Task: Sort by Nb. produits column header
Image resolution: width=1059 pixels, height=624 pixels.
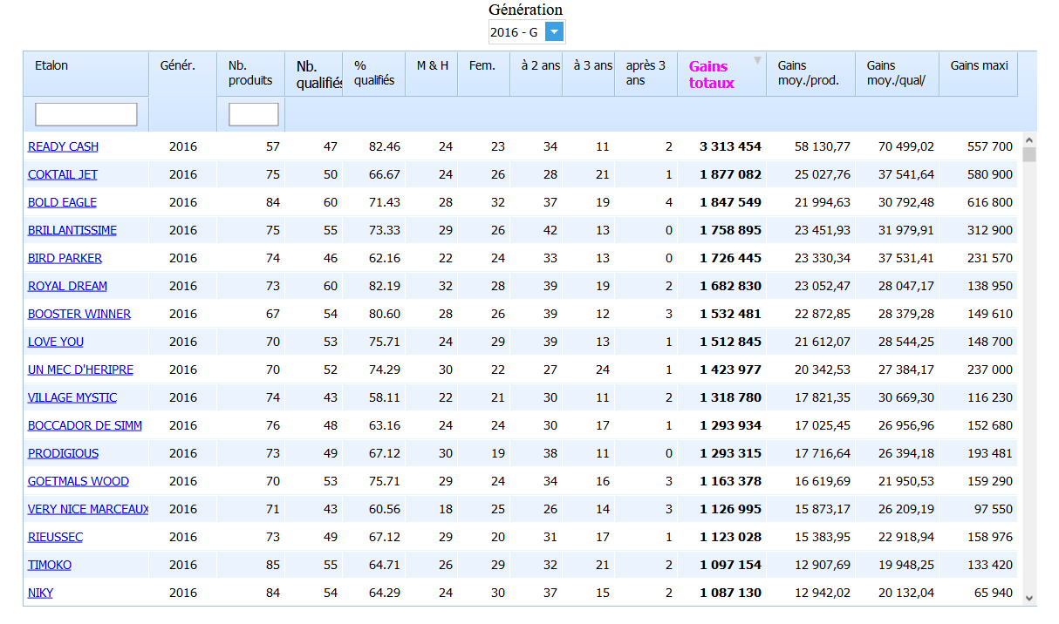Action: click(250, 73)
